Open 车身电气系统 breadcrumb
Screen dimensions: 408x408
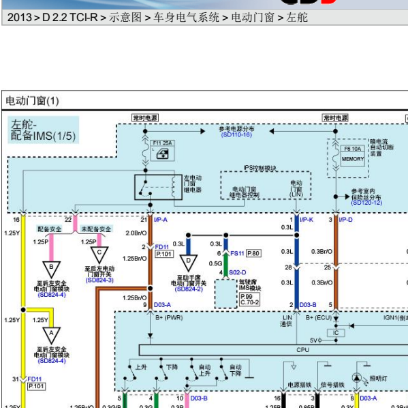click(x=186, y=18)
